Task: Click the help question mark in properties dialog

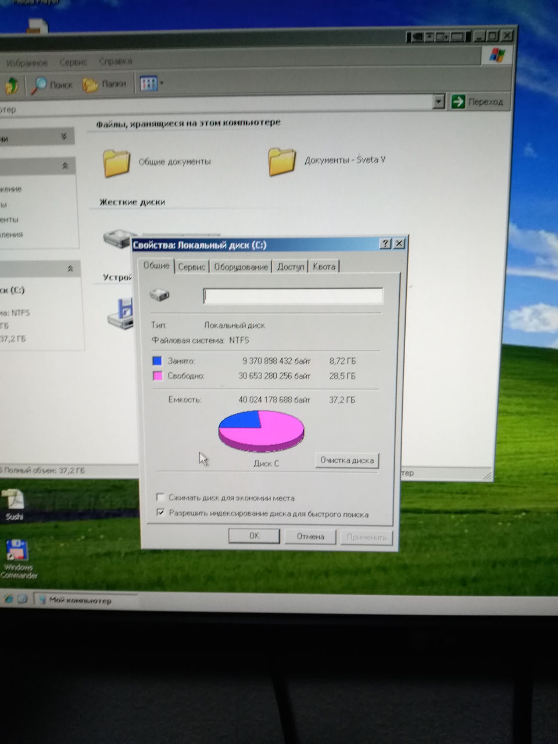Action: tap(385, 244)
